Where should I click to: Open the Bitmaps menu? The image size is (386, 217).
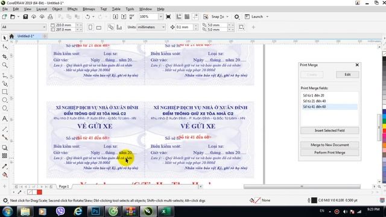click(89, 9)
